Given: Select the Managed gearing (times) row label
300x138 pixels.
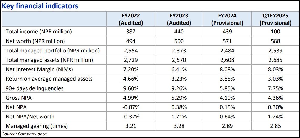Looking at the screenshot, I should pos(36,126).
